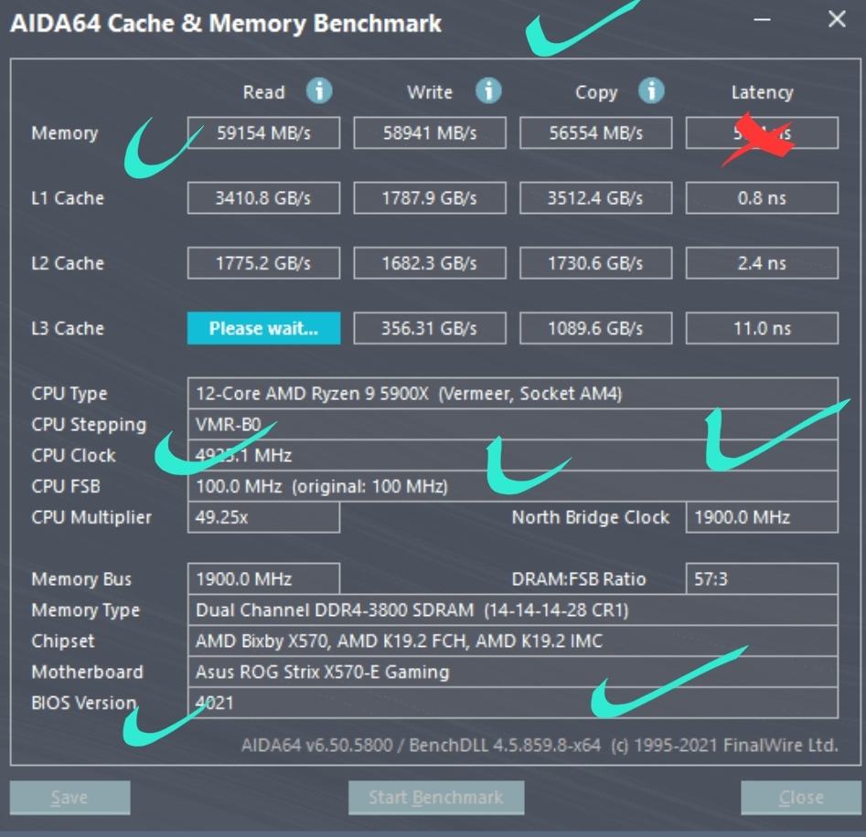Click the Memory row label
This screenshot has height=837, width=866.
click(65, 133)
